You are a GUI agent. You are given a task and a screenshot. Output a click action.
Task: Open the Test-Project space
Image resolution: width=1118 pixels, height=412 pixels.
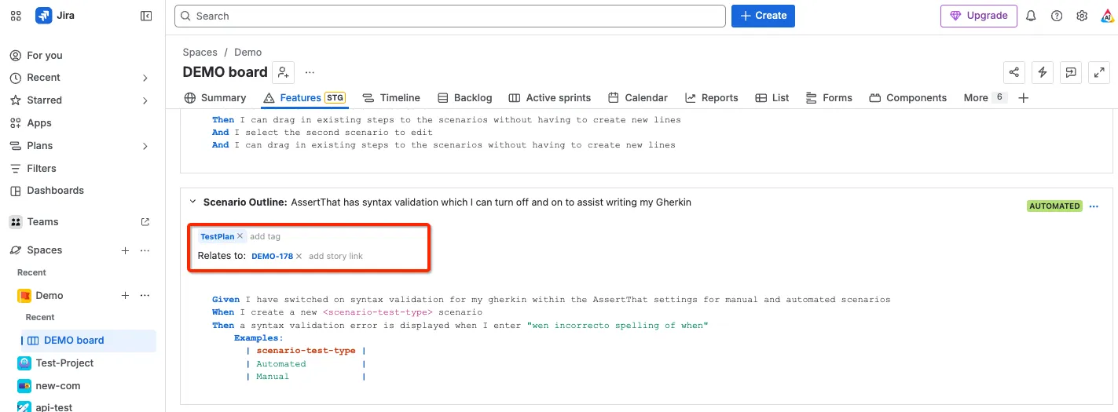tap(64, 363)
